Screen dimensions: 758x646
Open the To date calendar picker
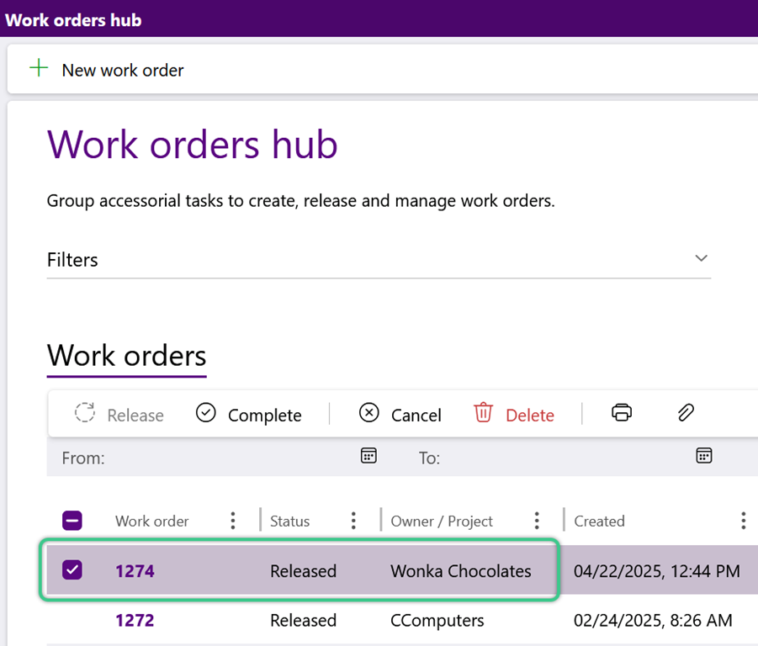tap(704, 456)
